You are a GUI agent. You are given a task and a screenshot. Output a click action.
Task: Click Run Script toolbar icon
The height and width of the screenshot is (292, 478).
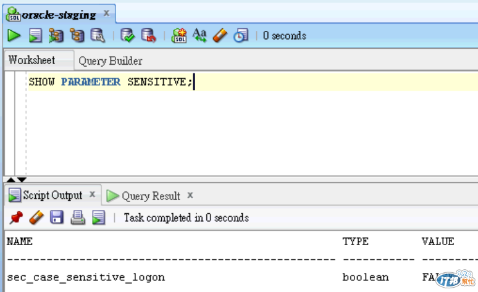click(35, 36)
